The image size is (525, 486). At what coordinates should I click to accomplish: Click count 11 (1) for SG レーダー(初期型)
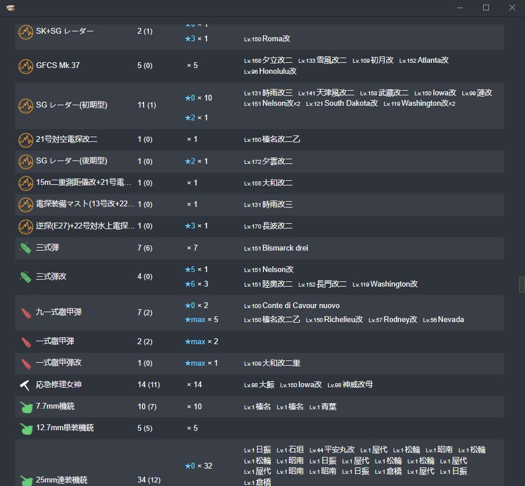pyautogui.click(x=147, y=105)
